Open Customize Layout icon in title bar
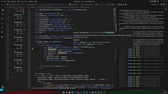Image resolution: width=168 pixels, height=94 pixels. (158, 1)
